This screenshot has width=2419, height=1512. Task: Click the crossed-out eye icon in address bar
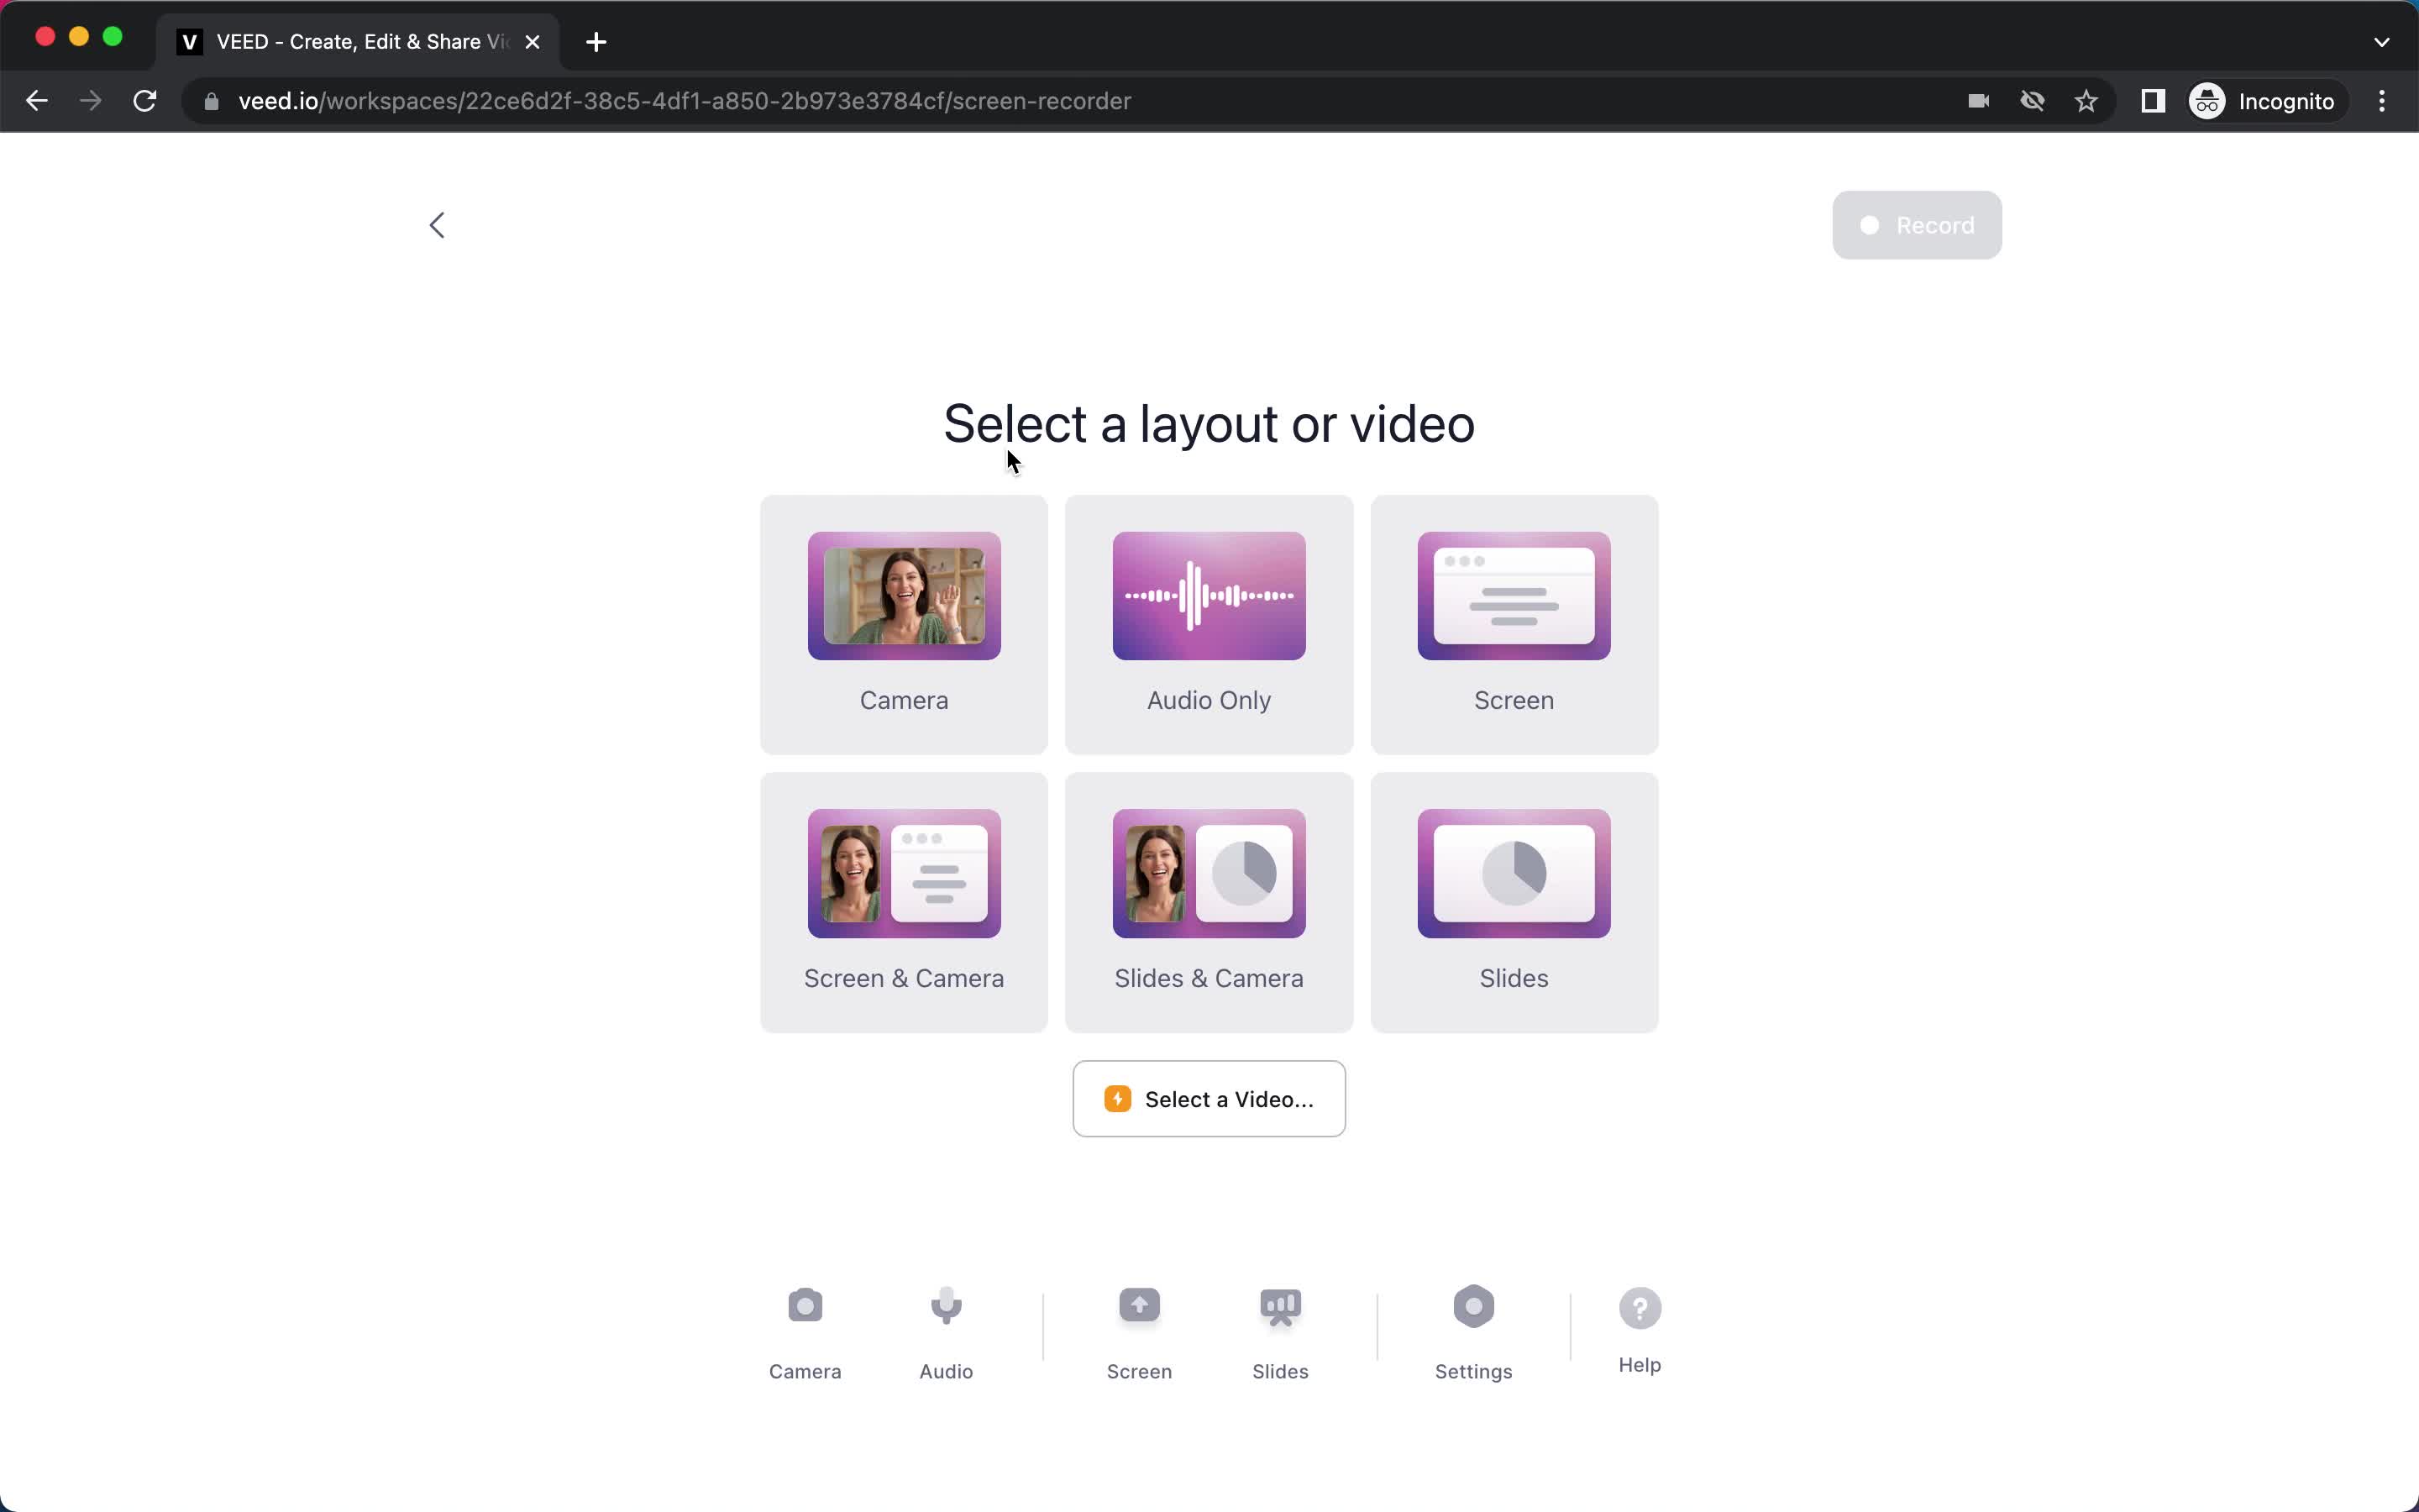(2032, 101)
